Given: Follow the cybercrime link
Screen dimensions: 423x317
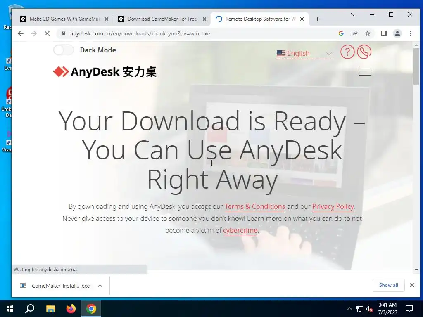Looking at the screenshot, I should (240, 230).
